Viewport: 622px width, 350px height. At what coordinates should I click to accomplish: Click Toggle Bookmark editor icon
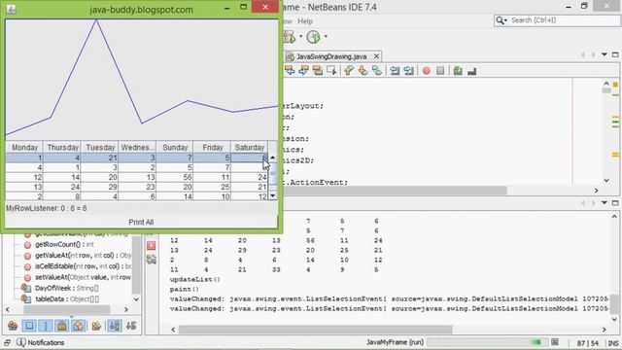point(377,71)
